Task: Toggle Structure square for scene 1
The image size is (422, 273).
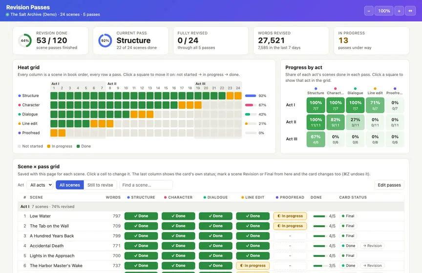Action: pos(54,96)
